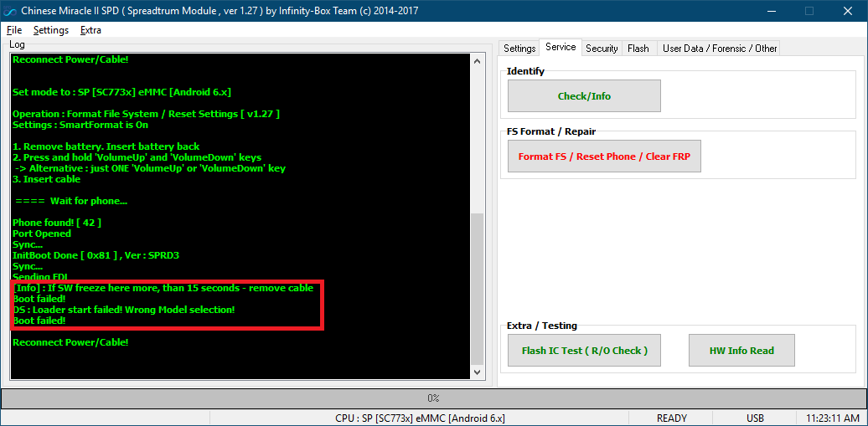
Task: Click the USB status bar entry
Action: pos(755,418)
